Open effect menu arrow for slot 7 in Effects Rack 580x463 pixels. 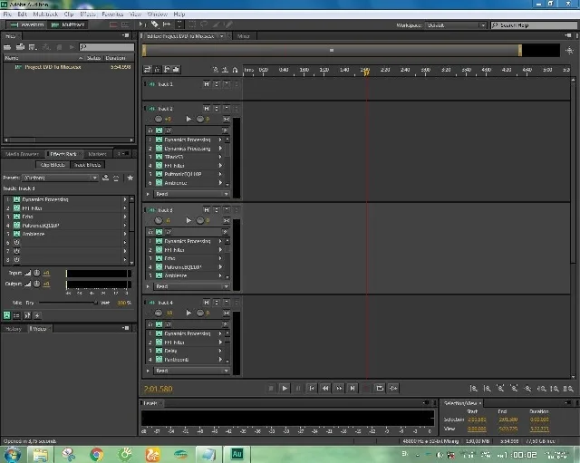click(125, 251)
